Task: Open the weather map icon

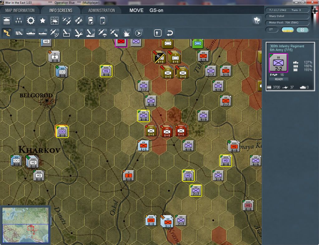Action: (x=54, y=21)
